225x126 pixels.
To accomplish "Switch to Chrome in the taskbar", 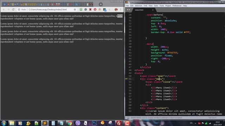I will tap(70, 123).
